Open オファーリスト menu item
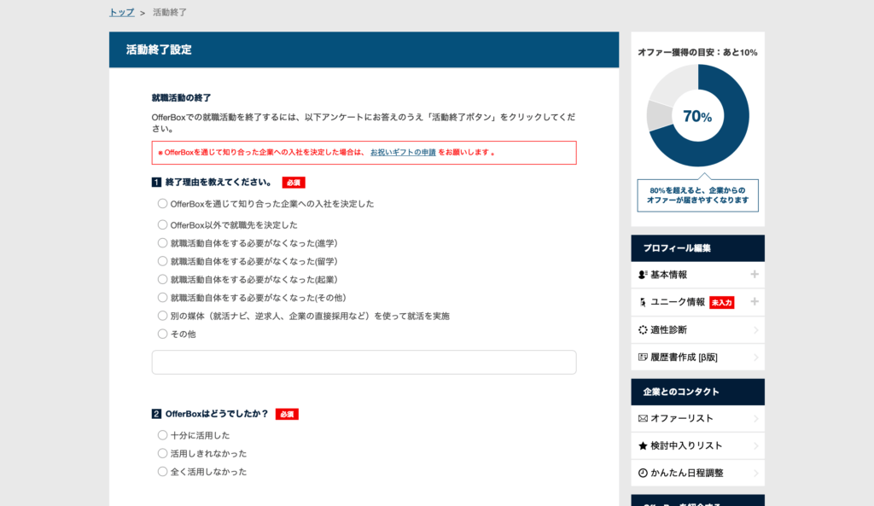Viewport: 874px width, 506px height. [x=698, y=418]
